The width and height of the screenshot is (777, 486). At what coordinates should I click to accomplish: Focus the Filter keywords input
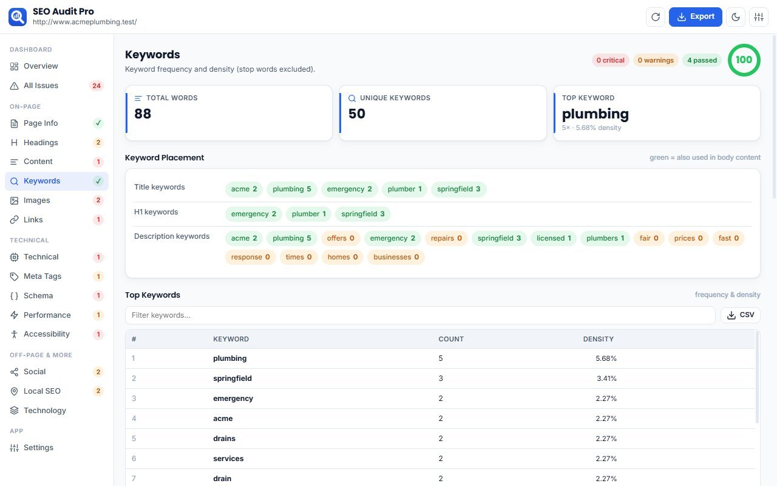click(x=420, y=315)
